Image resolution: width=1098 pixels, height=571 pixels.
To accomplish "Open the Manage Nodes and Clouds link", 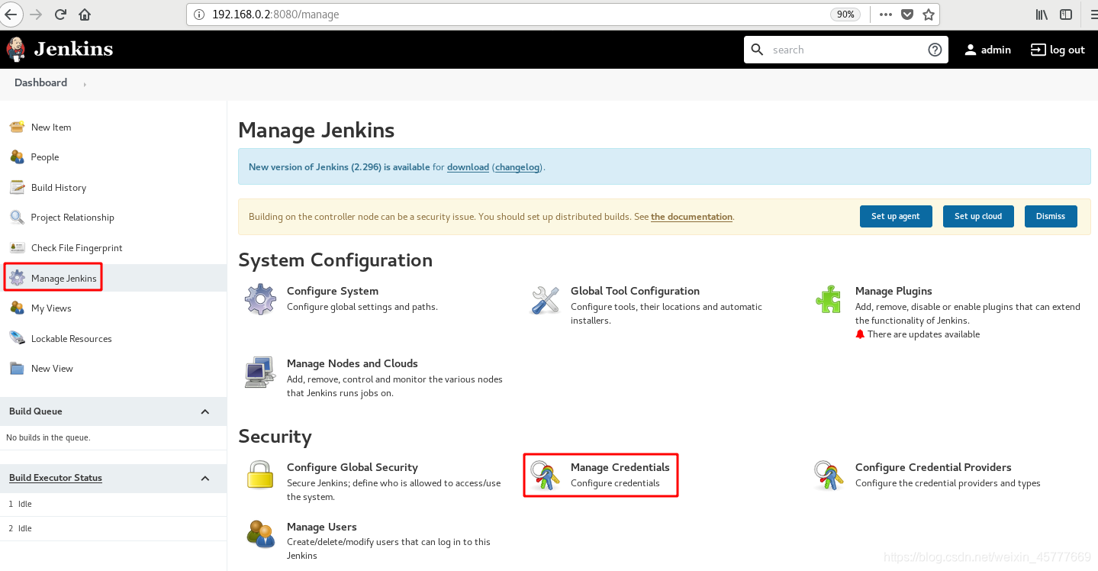I will [x=353, y=363].
